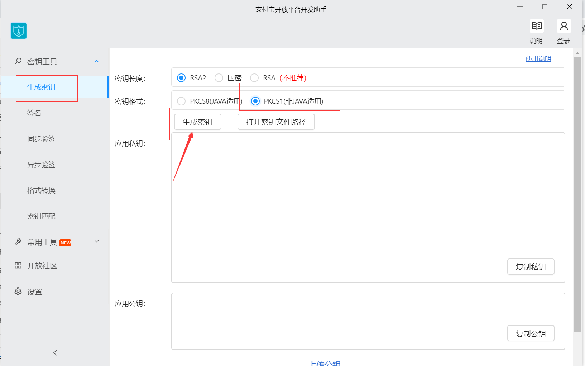This screenshot has height=366, width=585.
Task: Open the 使用说明 link
Action: [538, 59]
